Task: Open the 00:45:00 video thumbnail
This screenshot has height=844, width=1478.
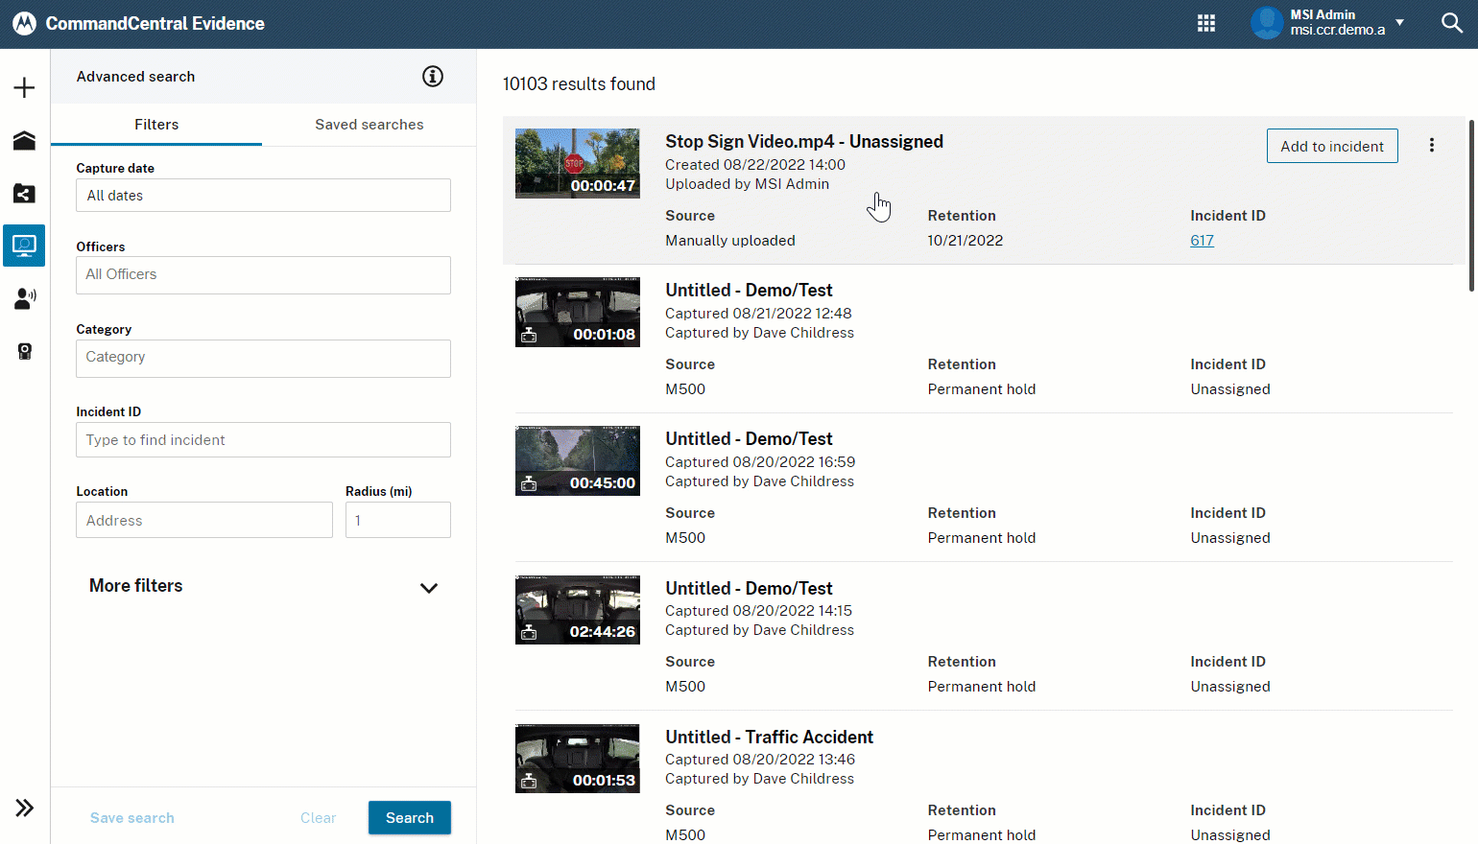Action: pos(577,461)
